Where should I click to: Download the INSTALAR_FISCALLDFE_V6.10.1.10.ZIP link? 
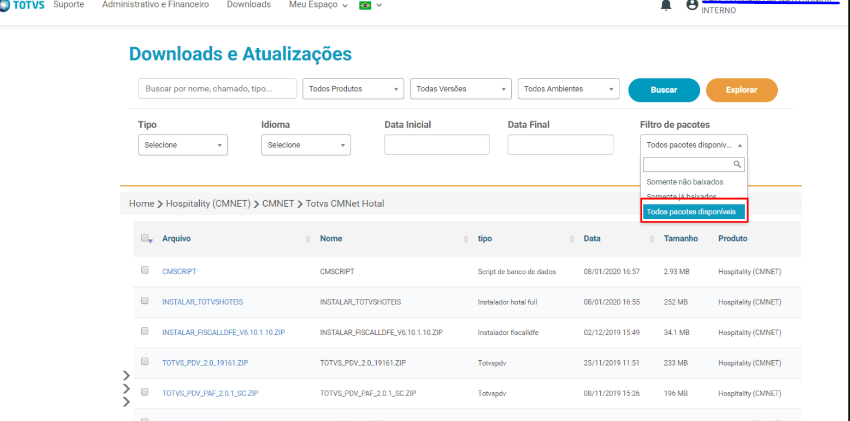pyautogui.click(x=224, y=332)
